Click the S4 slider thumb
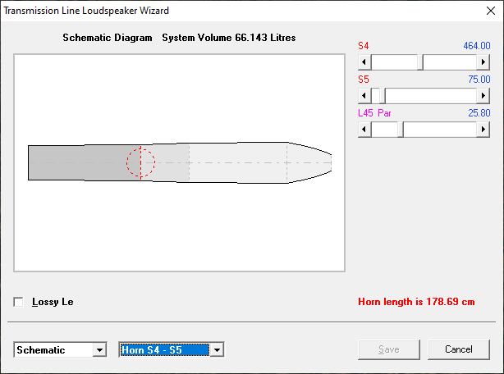504x374 pixels. click(420, 62)
